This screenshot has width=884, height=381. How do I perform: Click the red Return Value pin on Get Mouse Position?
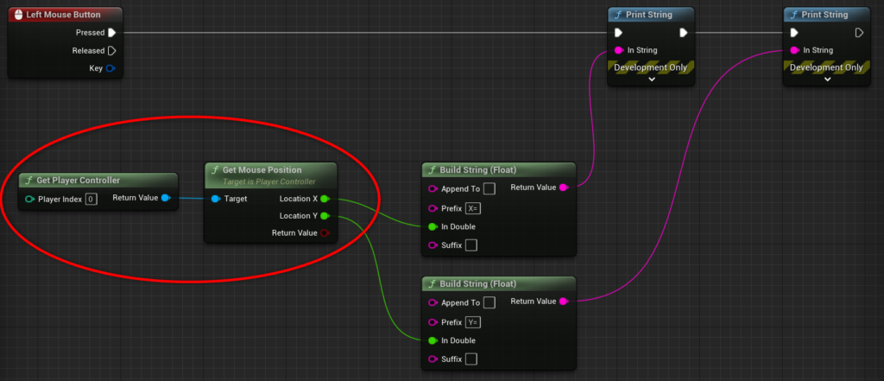(x=325, y=232)
